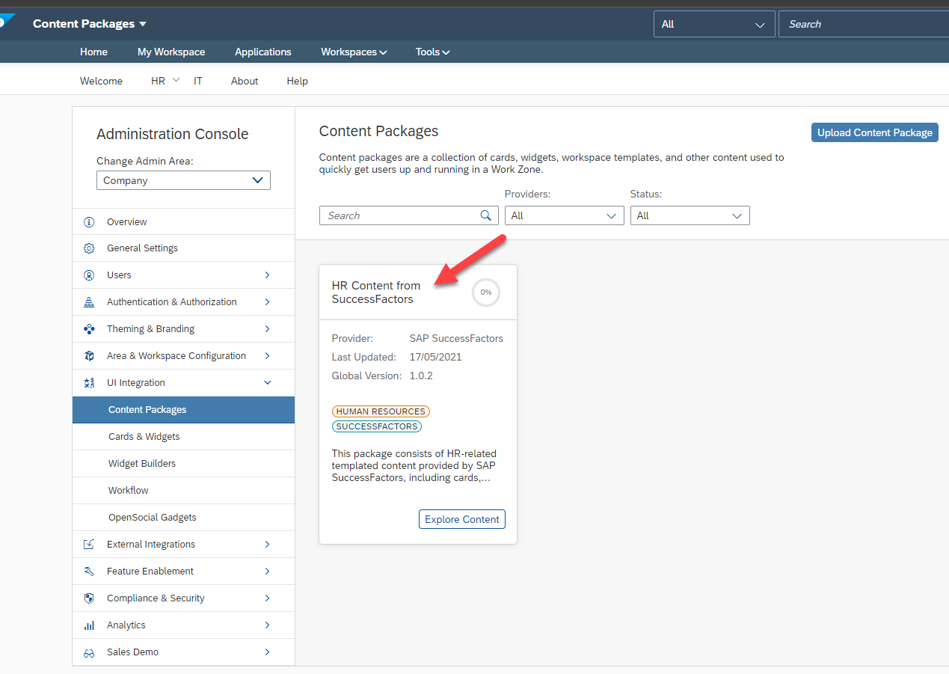The image size is (949, 674).
Task: Click the Feature Enablement wrench icon
Action: pos(89,572)
